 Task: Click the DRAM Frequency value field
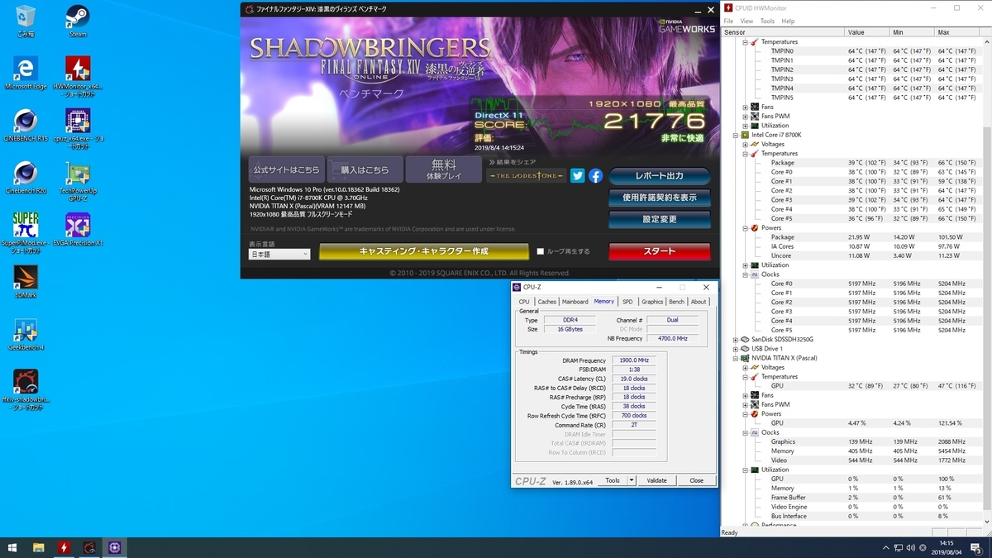pos(634,360)
